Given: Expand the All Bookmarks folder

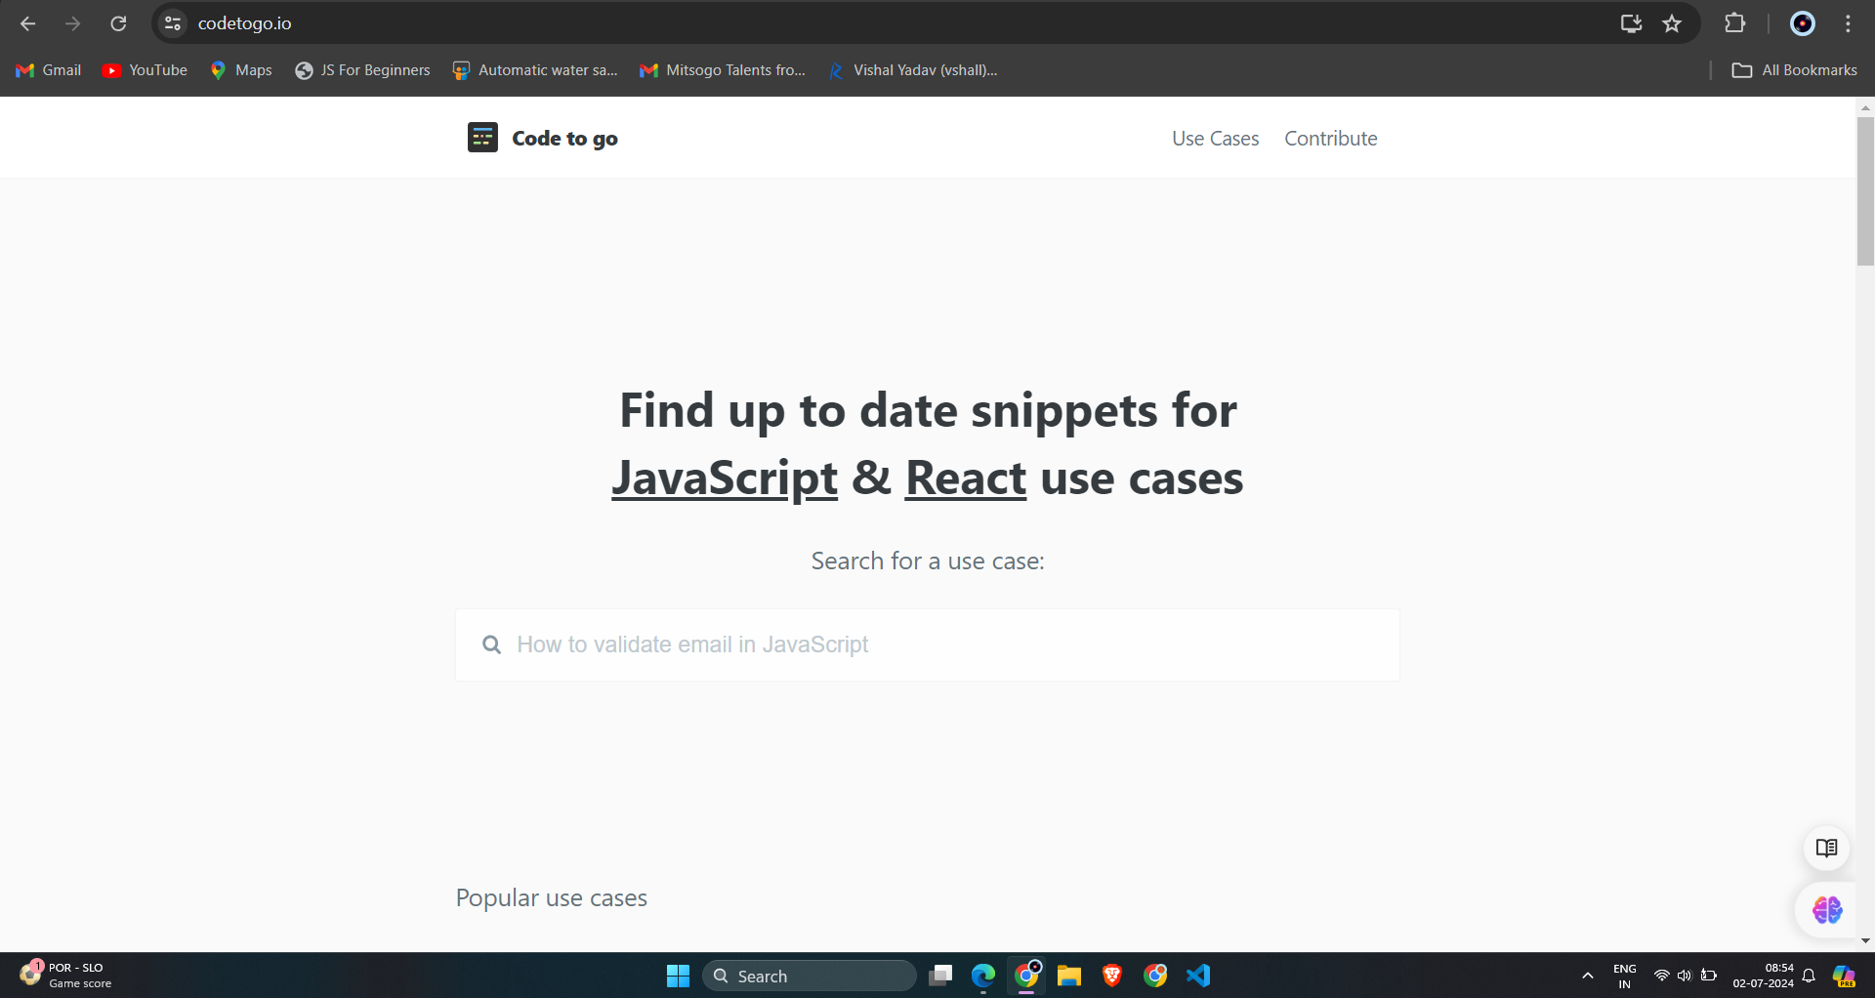Looking at the screenshot, I should (x=1795, y=70).
